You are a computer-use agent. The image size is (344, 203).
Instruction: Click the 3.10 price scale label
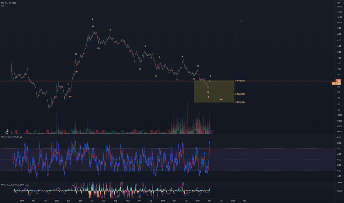[x=338, y=92]
